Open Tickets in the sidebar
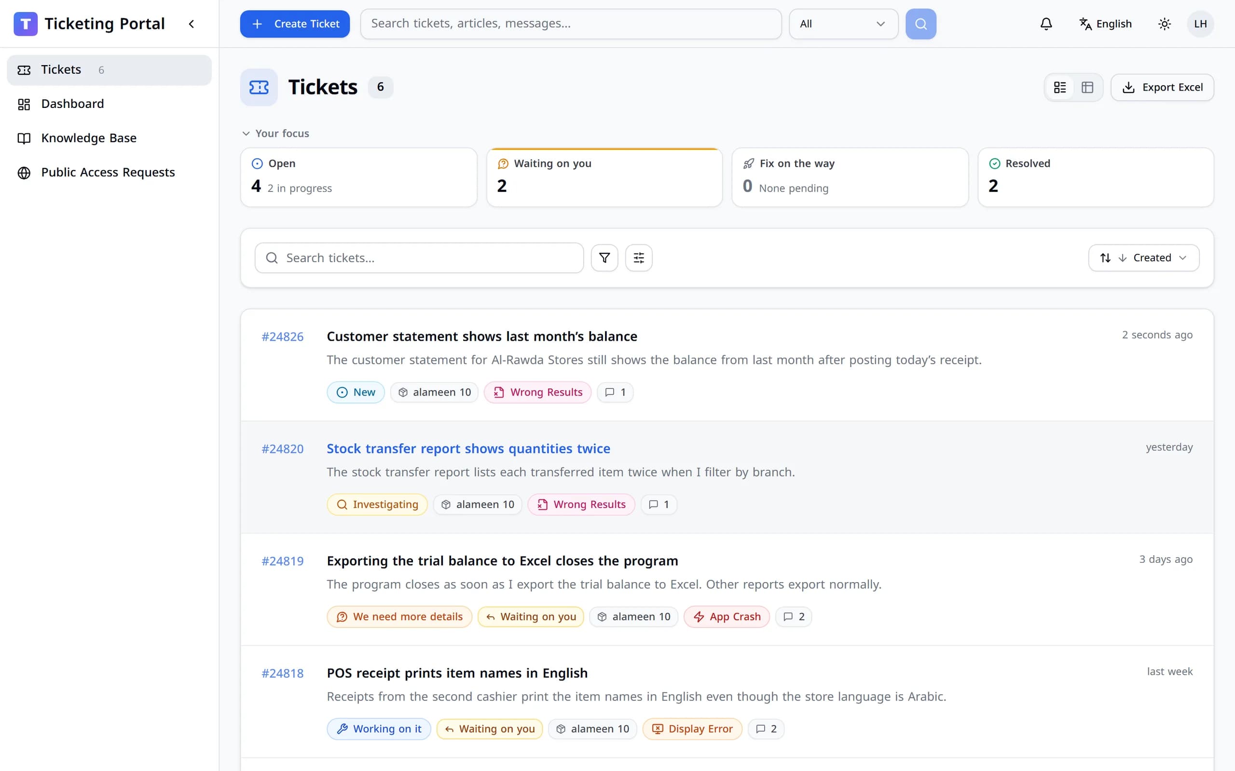 click(x=109, y=70)
